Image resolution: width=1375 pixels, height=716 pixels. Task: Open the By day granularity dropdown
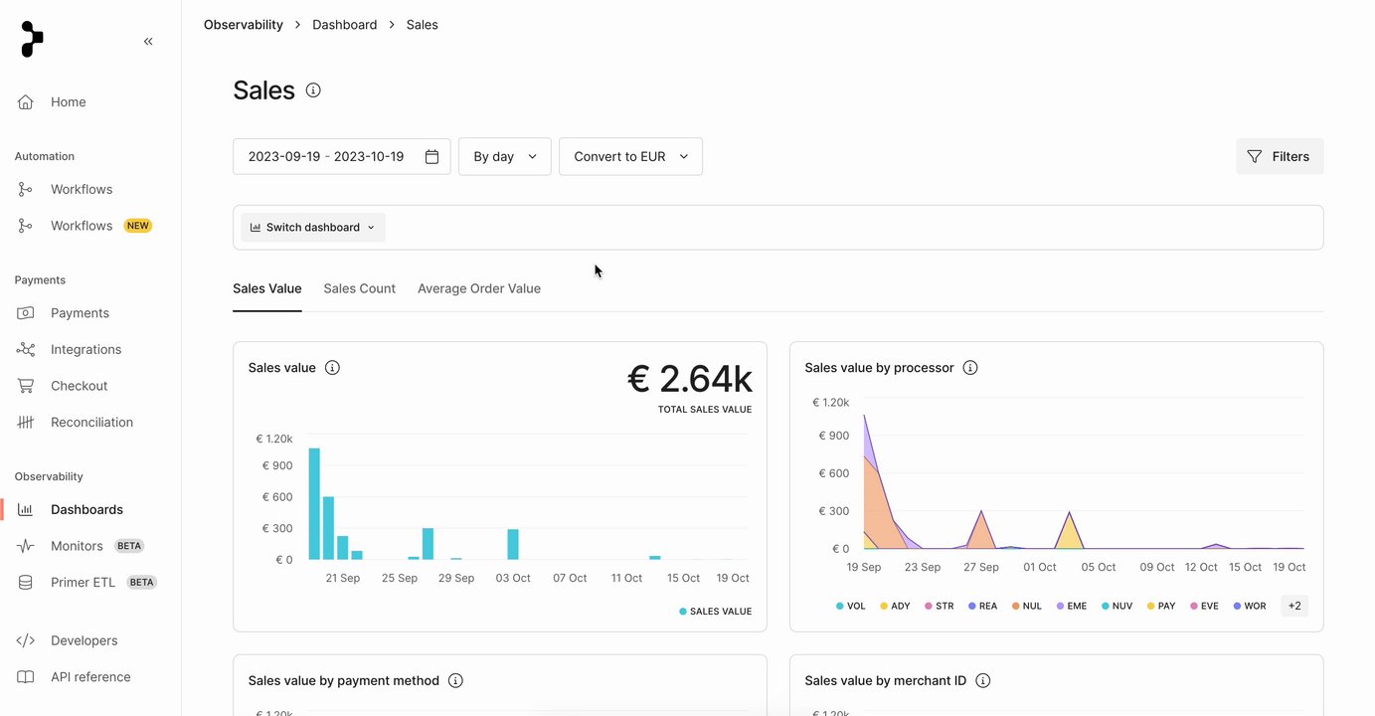coord(504,157)
